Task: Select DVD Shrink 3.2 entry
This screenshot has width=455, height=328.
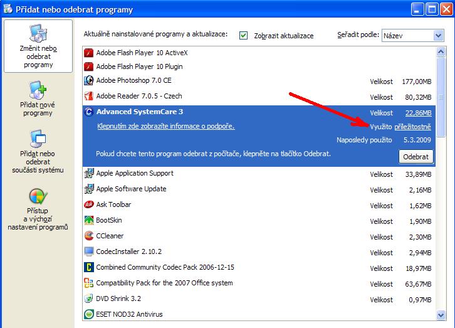Action: tap(259, 299)
